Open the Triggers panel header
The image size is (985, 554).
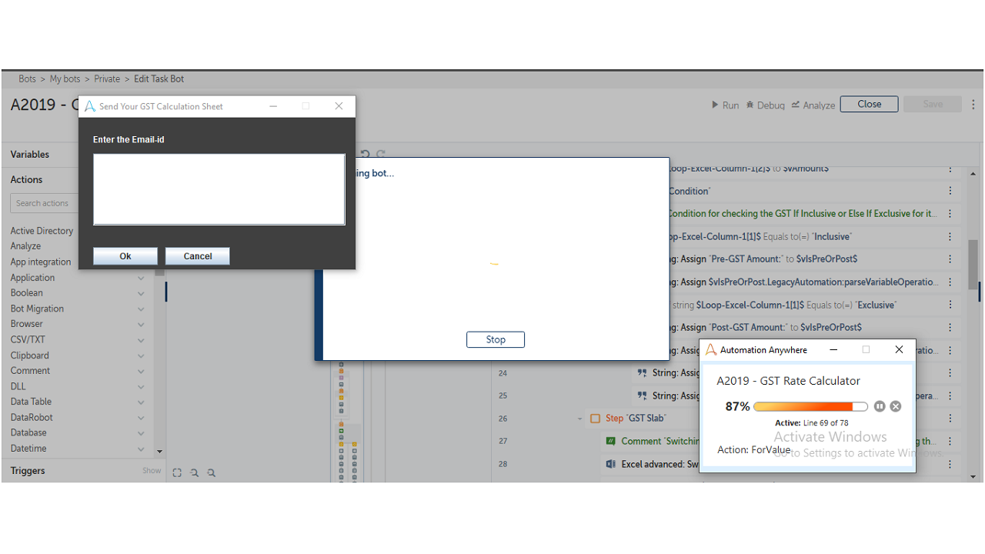point(28,471)
